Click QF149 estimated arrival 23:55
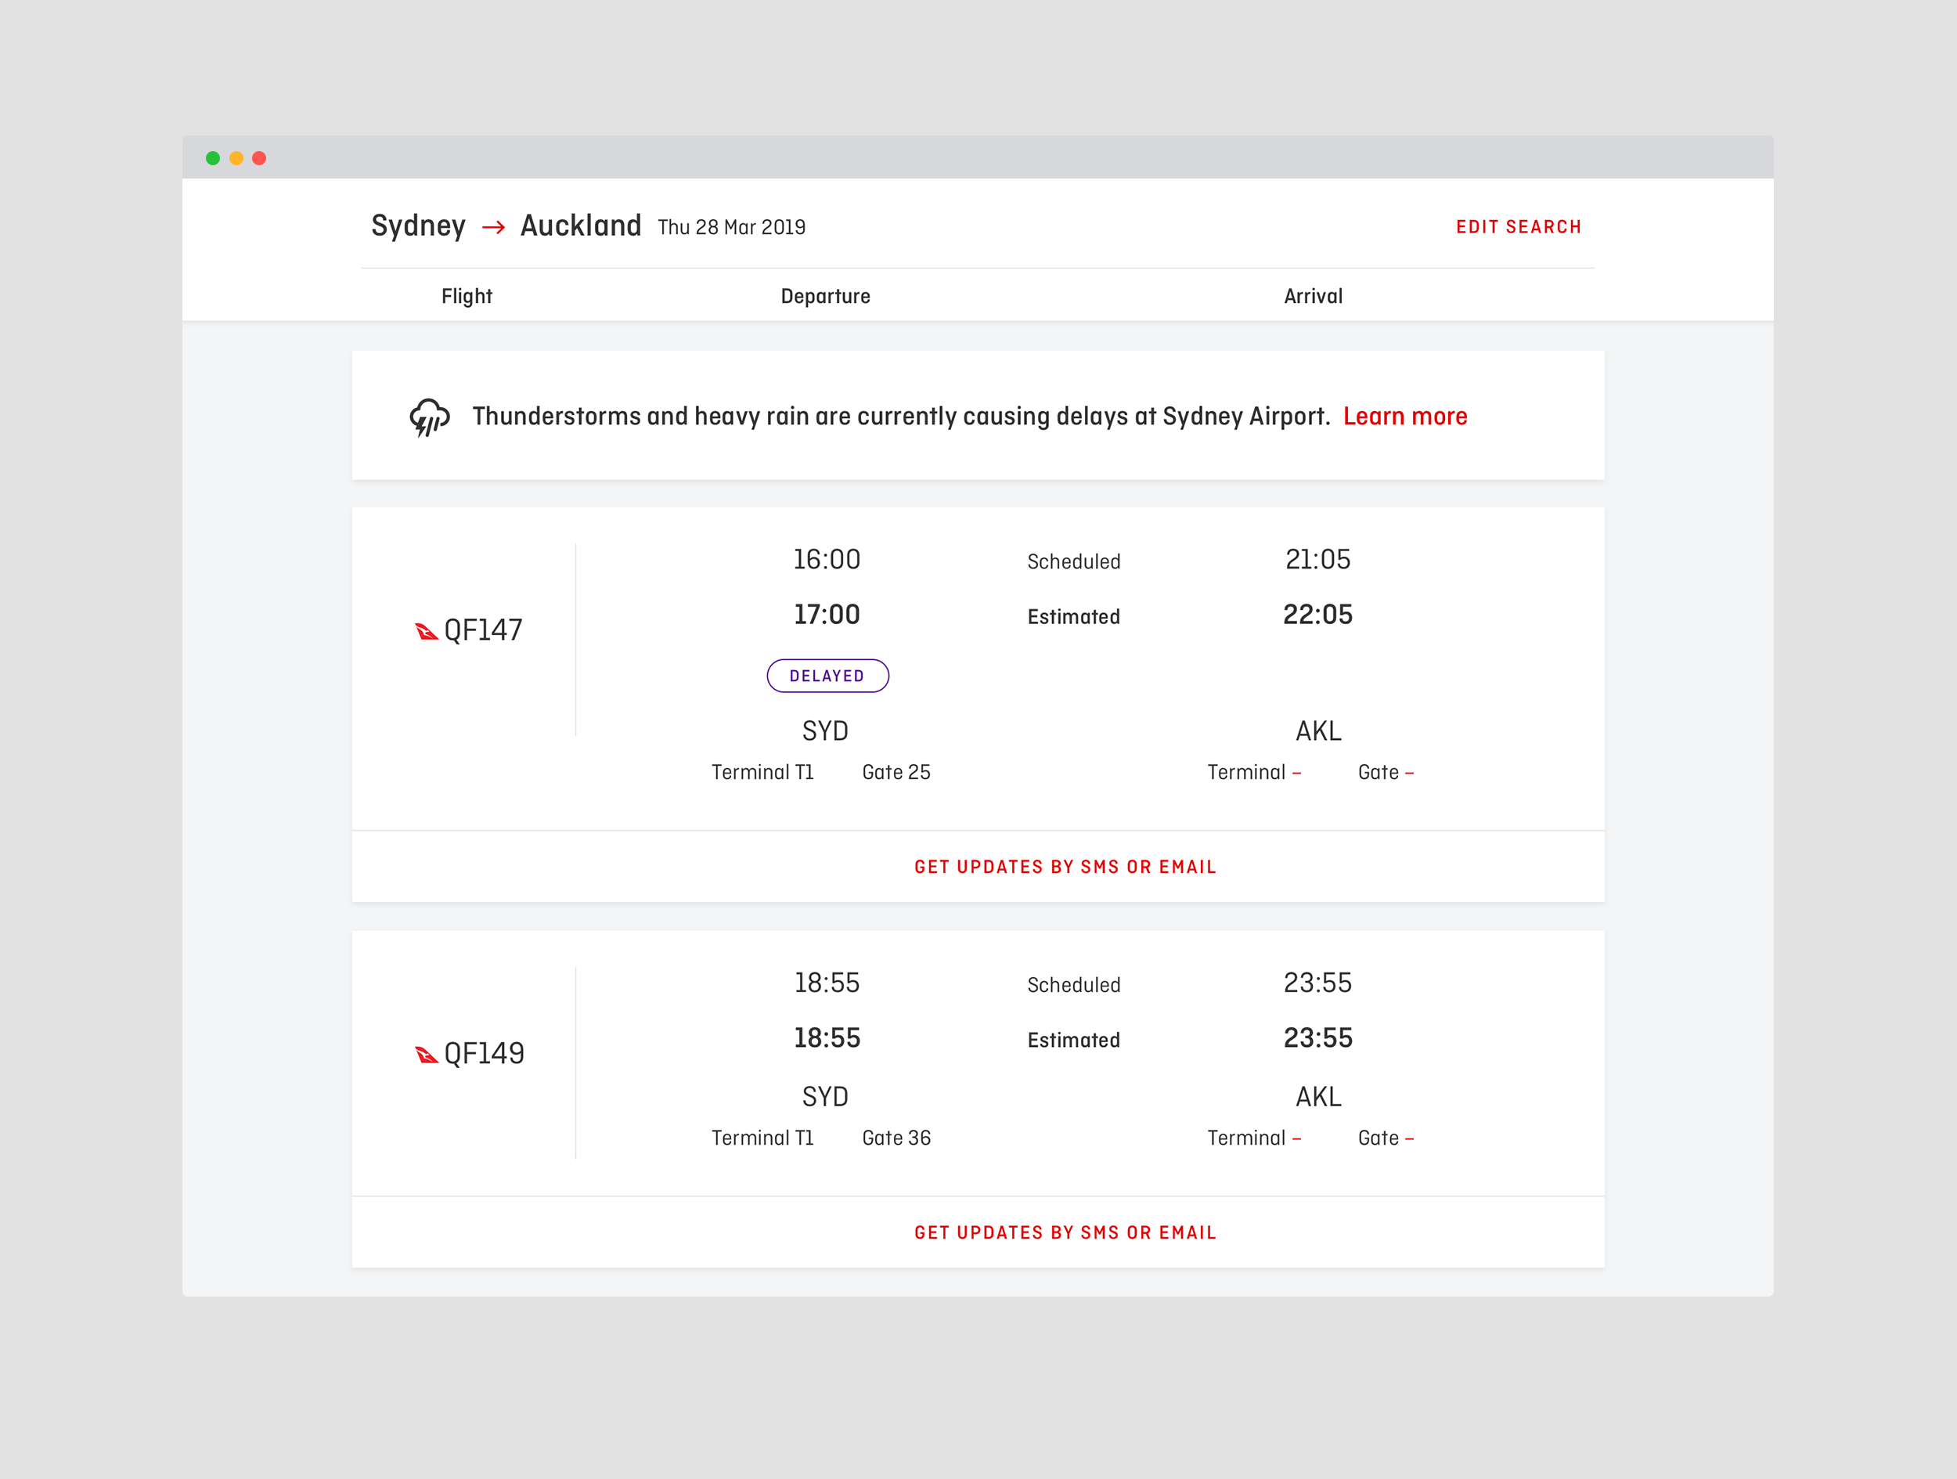Viewport: 1957px width, 1479px height. point(1317,1037)
